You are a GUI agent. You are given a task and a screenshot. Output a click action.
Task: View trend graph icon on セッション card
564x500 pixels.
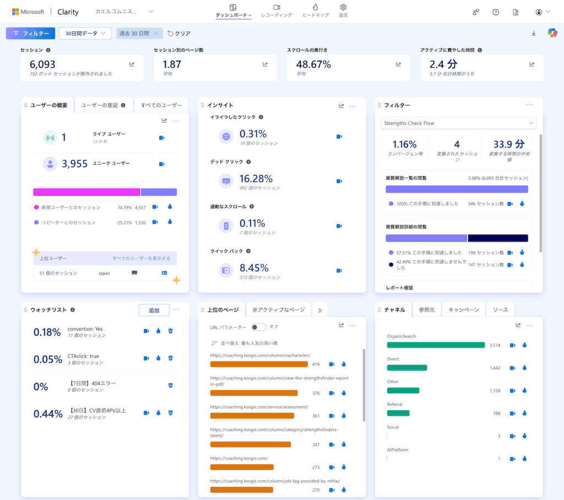pos(131,64)
